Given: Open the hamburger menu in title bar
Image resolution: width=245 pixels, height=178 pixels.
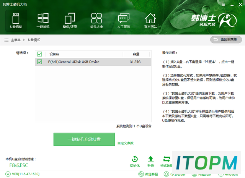Looking at the screenshot, I should 224,4.
